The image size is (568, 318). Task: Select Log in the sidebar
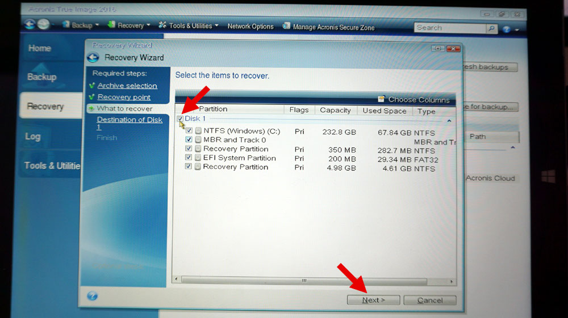tap(32, 137)
